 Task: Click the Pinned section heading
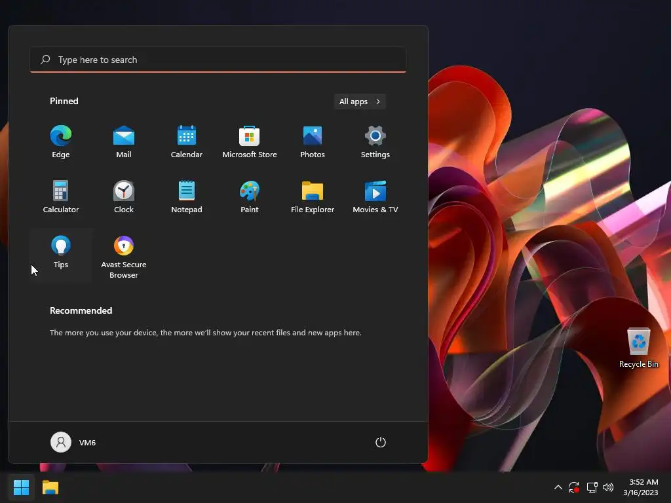pos(64,101)
